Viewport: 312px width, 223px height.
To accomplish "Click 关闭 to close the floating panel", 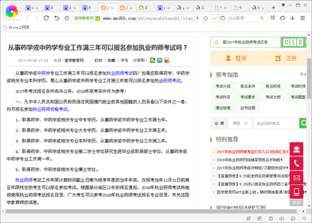I will 296,203.
